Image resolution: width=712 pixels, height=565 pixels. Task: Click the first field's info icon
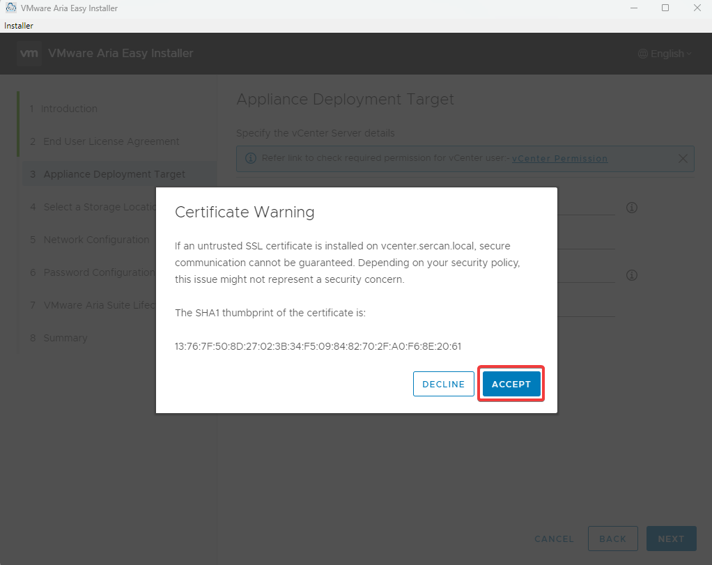(632, 208)
